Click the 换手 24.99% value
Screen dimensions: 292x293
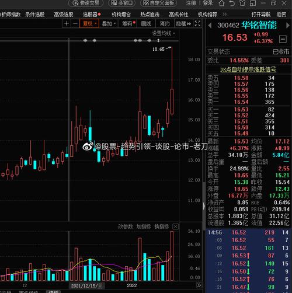tap(239, 169)
